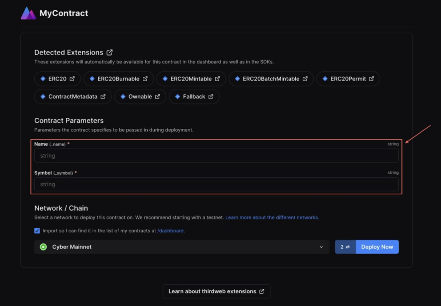
Task: Click the blue diamond icon on ERC20Mintable chip
Action: (x=165, y=79)
